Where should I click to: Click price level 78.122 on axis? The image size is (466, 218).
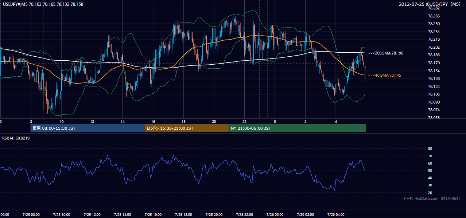434,86
